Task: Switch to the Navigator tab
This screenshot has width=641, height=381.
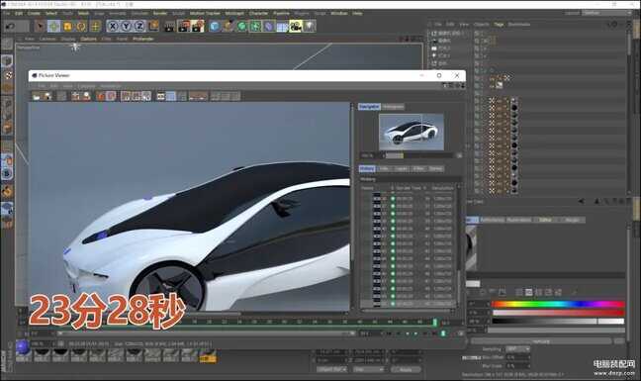Action: point(369,107)
